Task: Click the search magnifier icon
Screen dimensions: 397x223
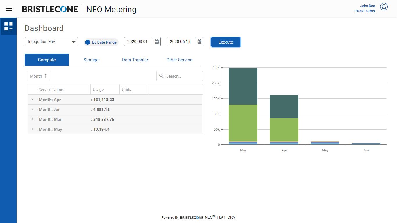Action: (162, 76)
